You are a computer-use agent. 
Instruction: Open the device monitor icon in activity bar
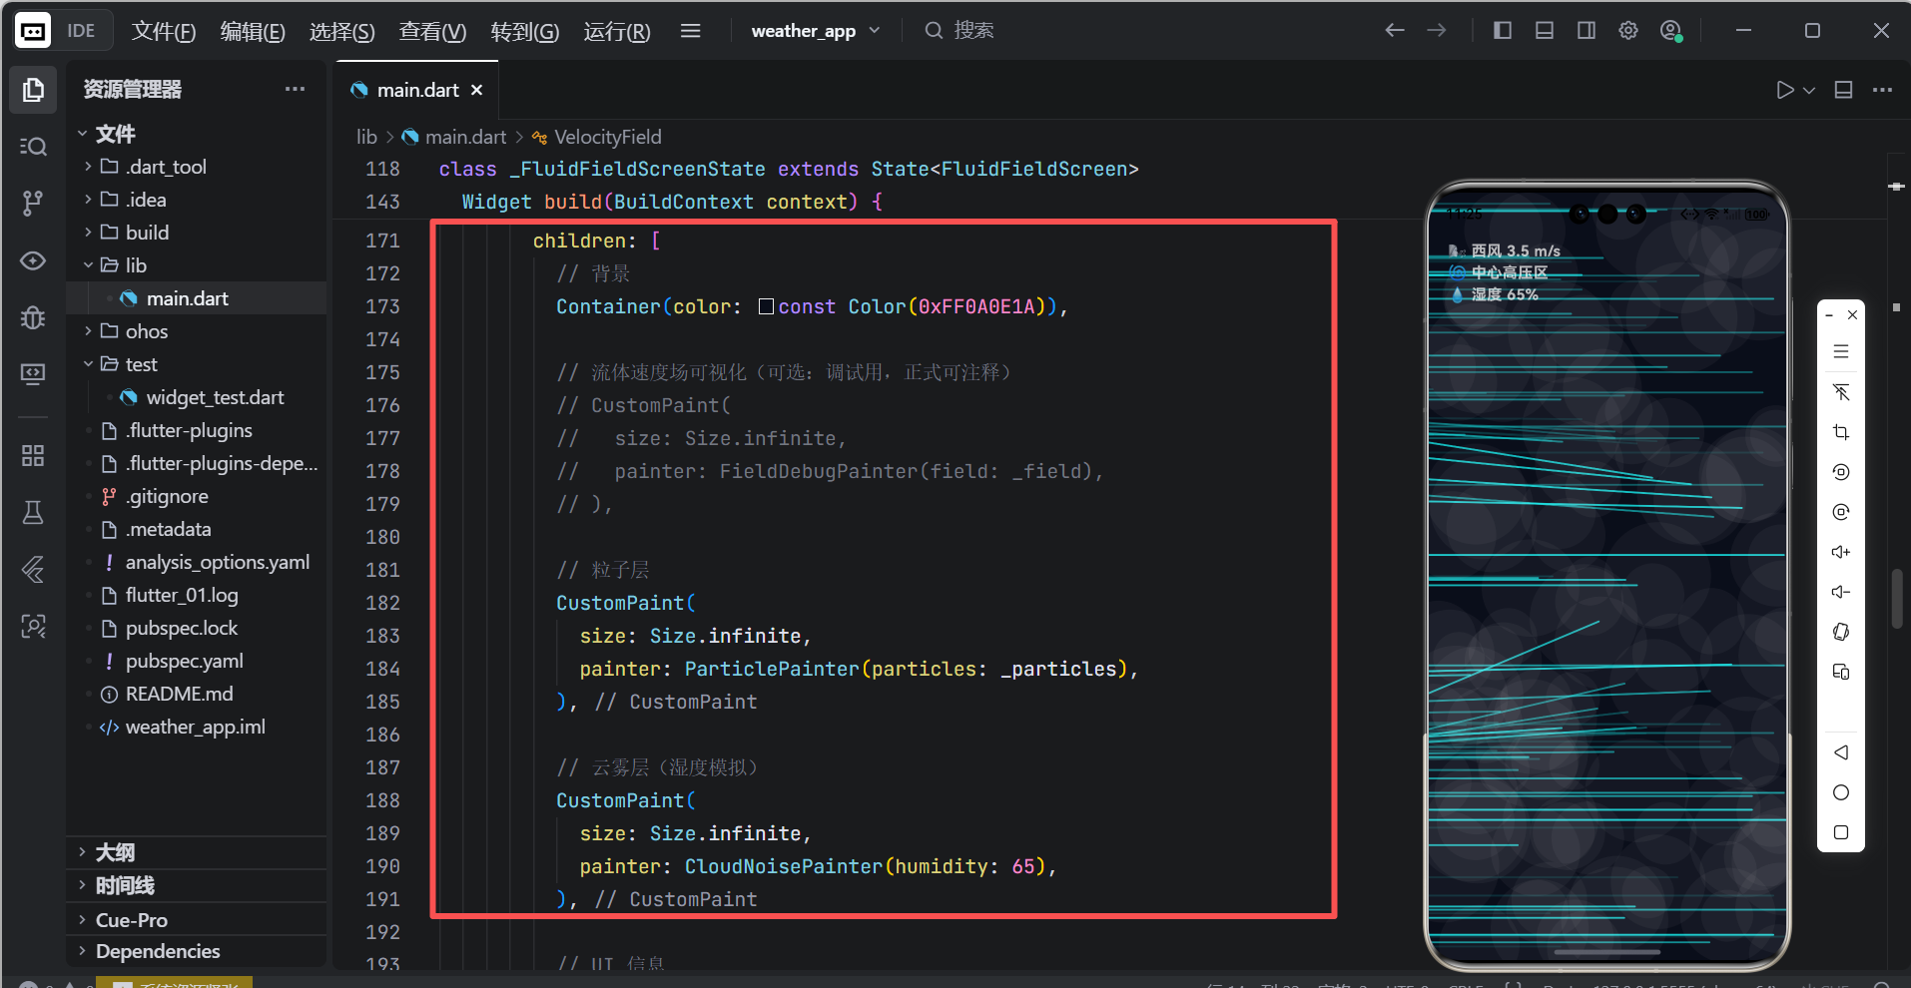[x=33, y=374]
